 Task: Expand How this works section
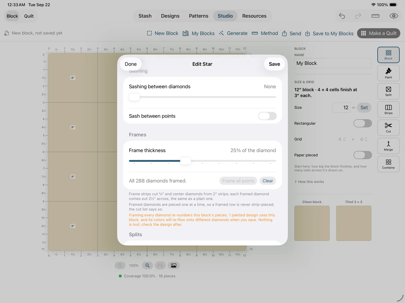coord(309,182)
